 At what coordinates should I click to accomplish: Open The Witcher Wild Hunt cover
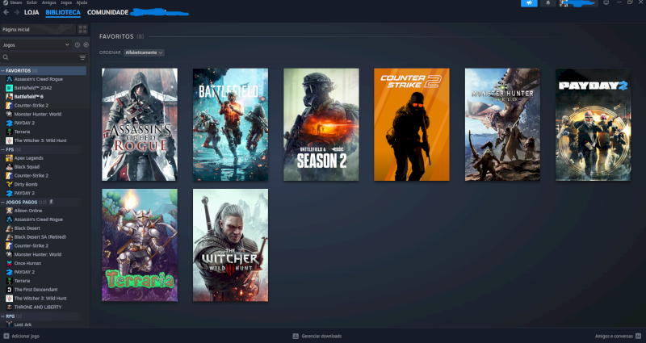(230, 245)
